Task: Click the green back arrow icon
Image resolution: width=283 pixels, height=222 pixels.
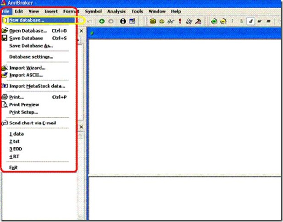Action: pos(102,21)
